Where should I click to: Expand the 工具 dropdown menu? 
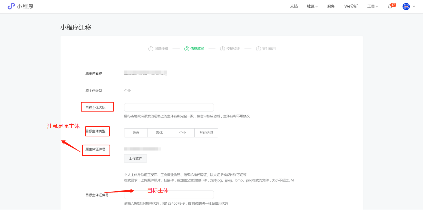tap(372, 6)
